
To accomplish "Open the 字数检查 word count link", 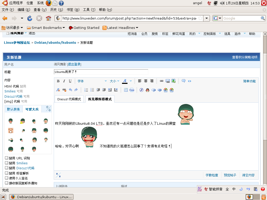I will (x=212, y=175).
